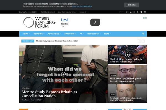Image resolution: width=166 pixels, height=110 pixels.
Task: Open the YouTube social icon
Action: point(145,12)
